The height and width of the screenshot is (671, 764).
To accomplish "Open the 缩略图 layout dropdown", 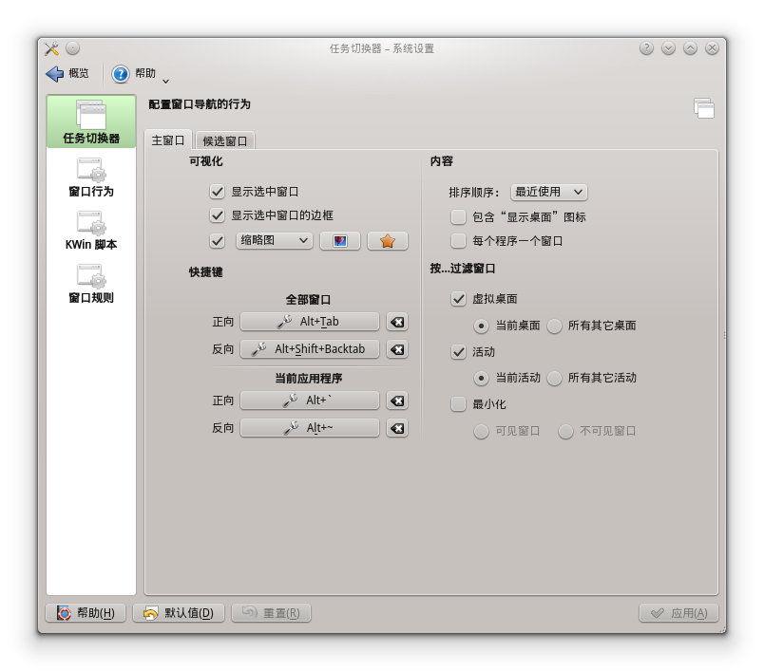I will click(275, 240).
